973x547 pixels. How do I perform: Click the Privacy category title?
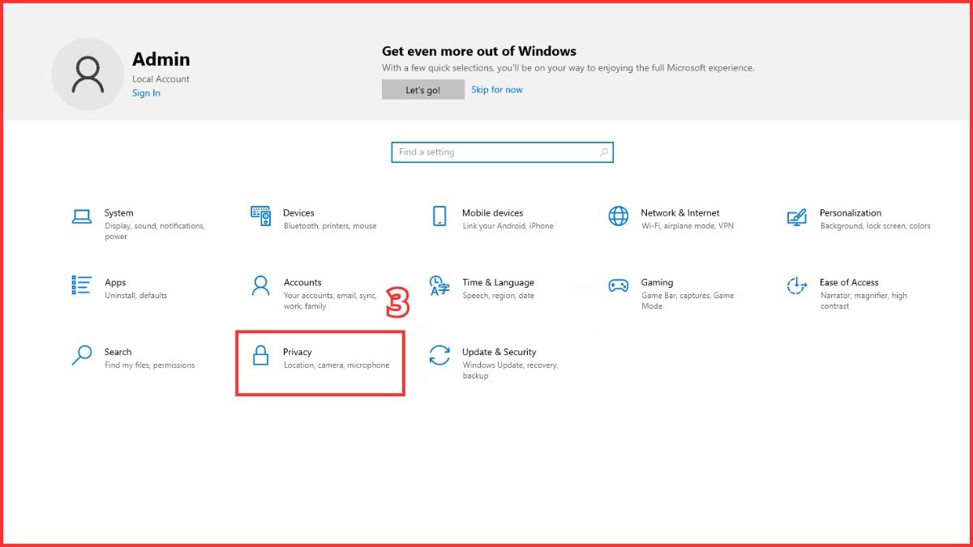pyautogui.click(x=298, y=353)
